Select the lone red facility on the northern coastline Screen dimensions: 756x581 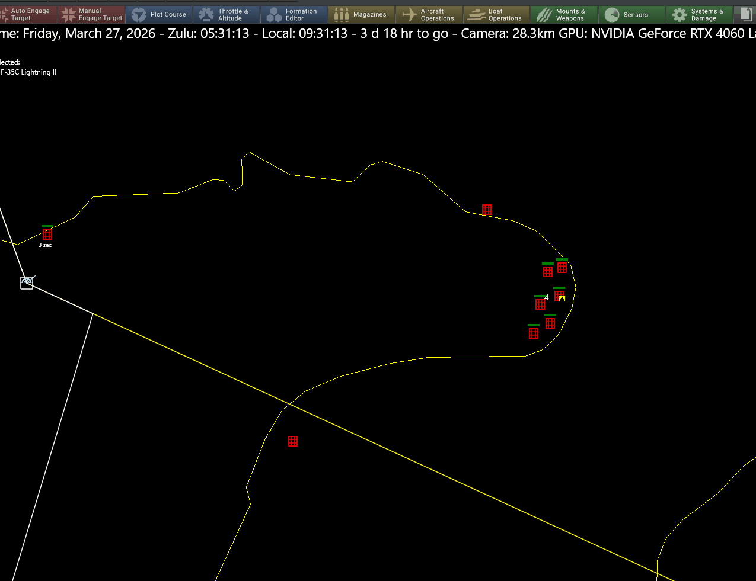487,210
